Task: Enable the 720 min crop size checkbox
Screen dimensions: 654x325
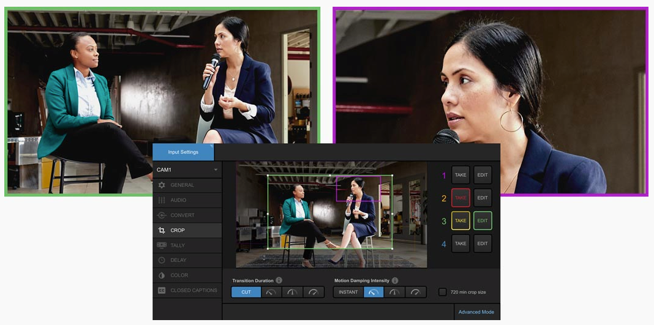Action: coord(443,292)
